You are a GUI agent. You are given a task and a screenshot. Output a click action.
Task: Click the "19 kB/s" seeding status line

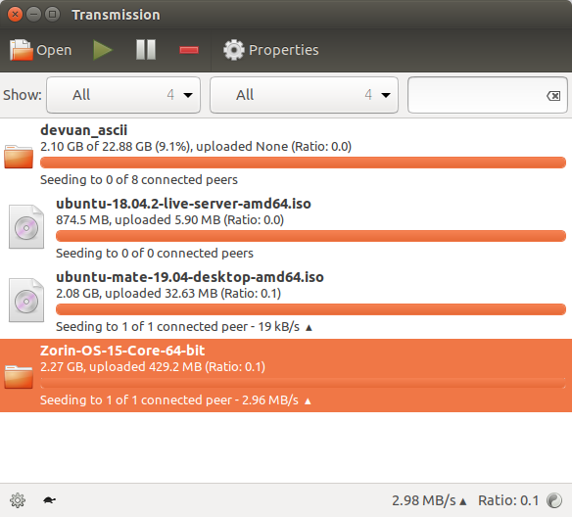(x=184, y=327)
